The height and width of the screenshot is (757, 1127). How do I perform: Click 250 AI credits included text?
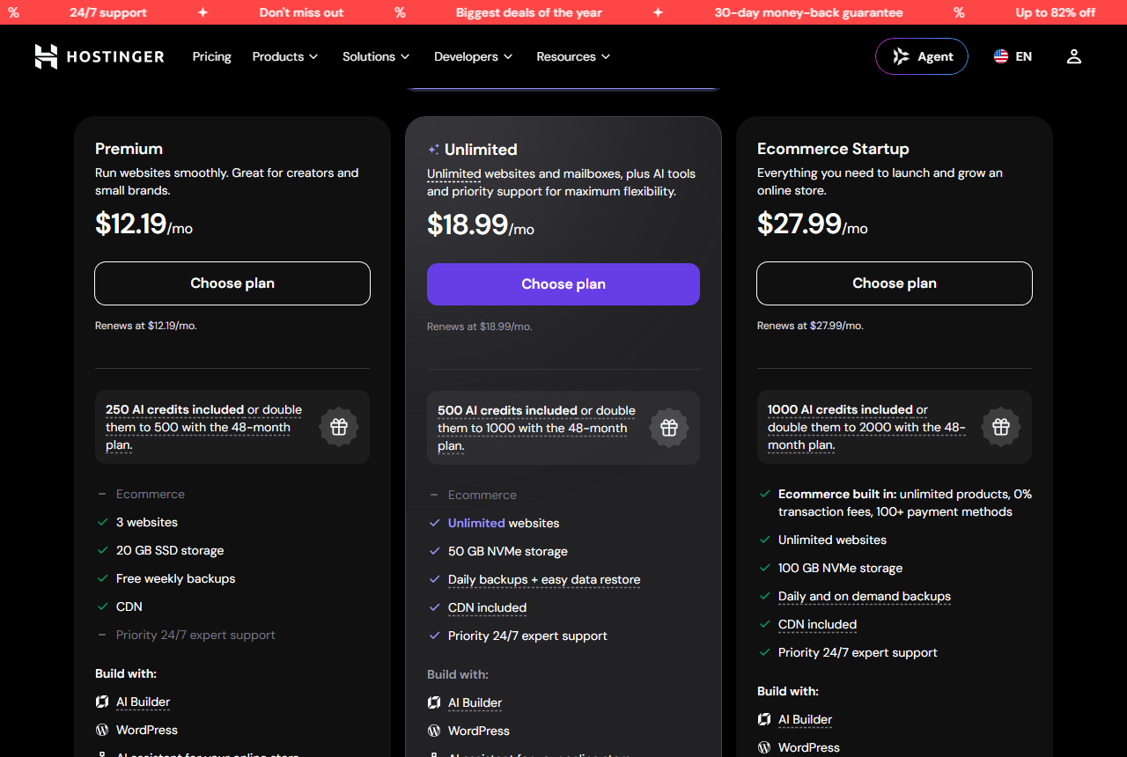click(174, 409)
